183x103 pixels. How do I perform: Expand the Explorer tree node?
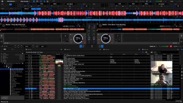[1, 60]
